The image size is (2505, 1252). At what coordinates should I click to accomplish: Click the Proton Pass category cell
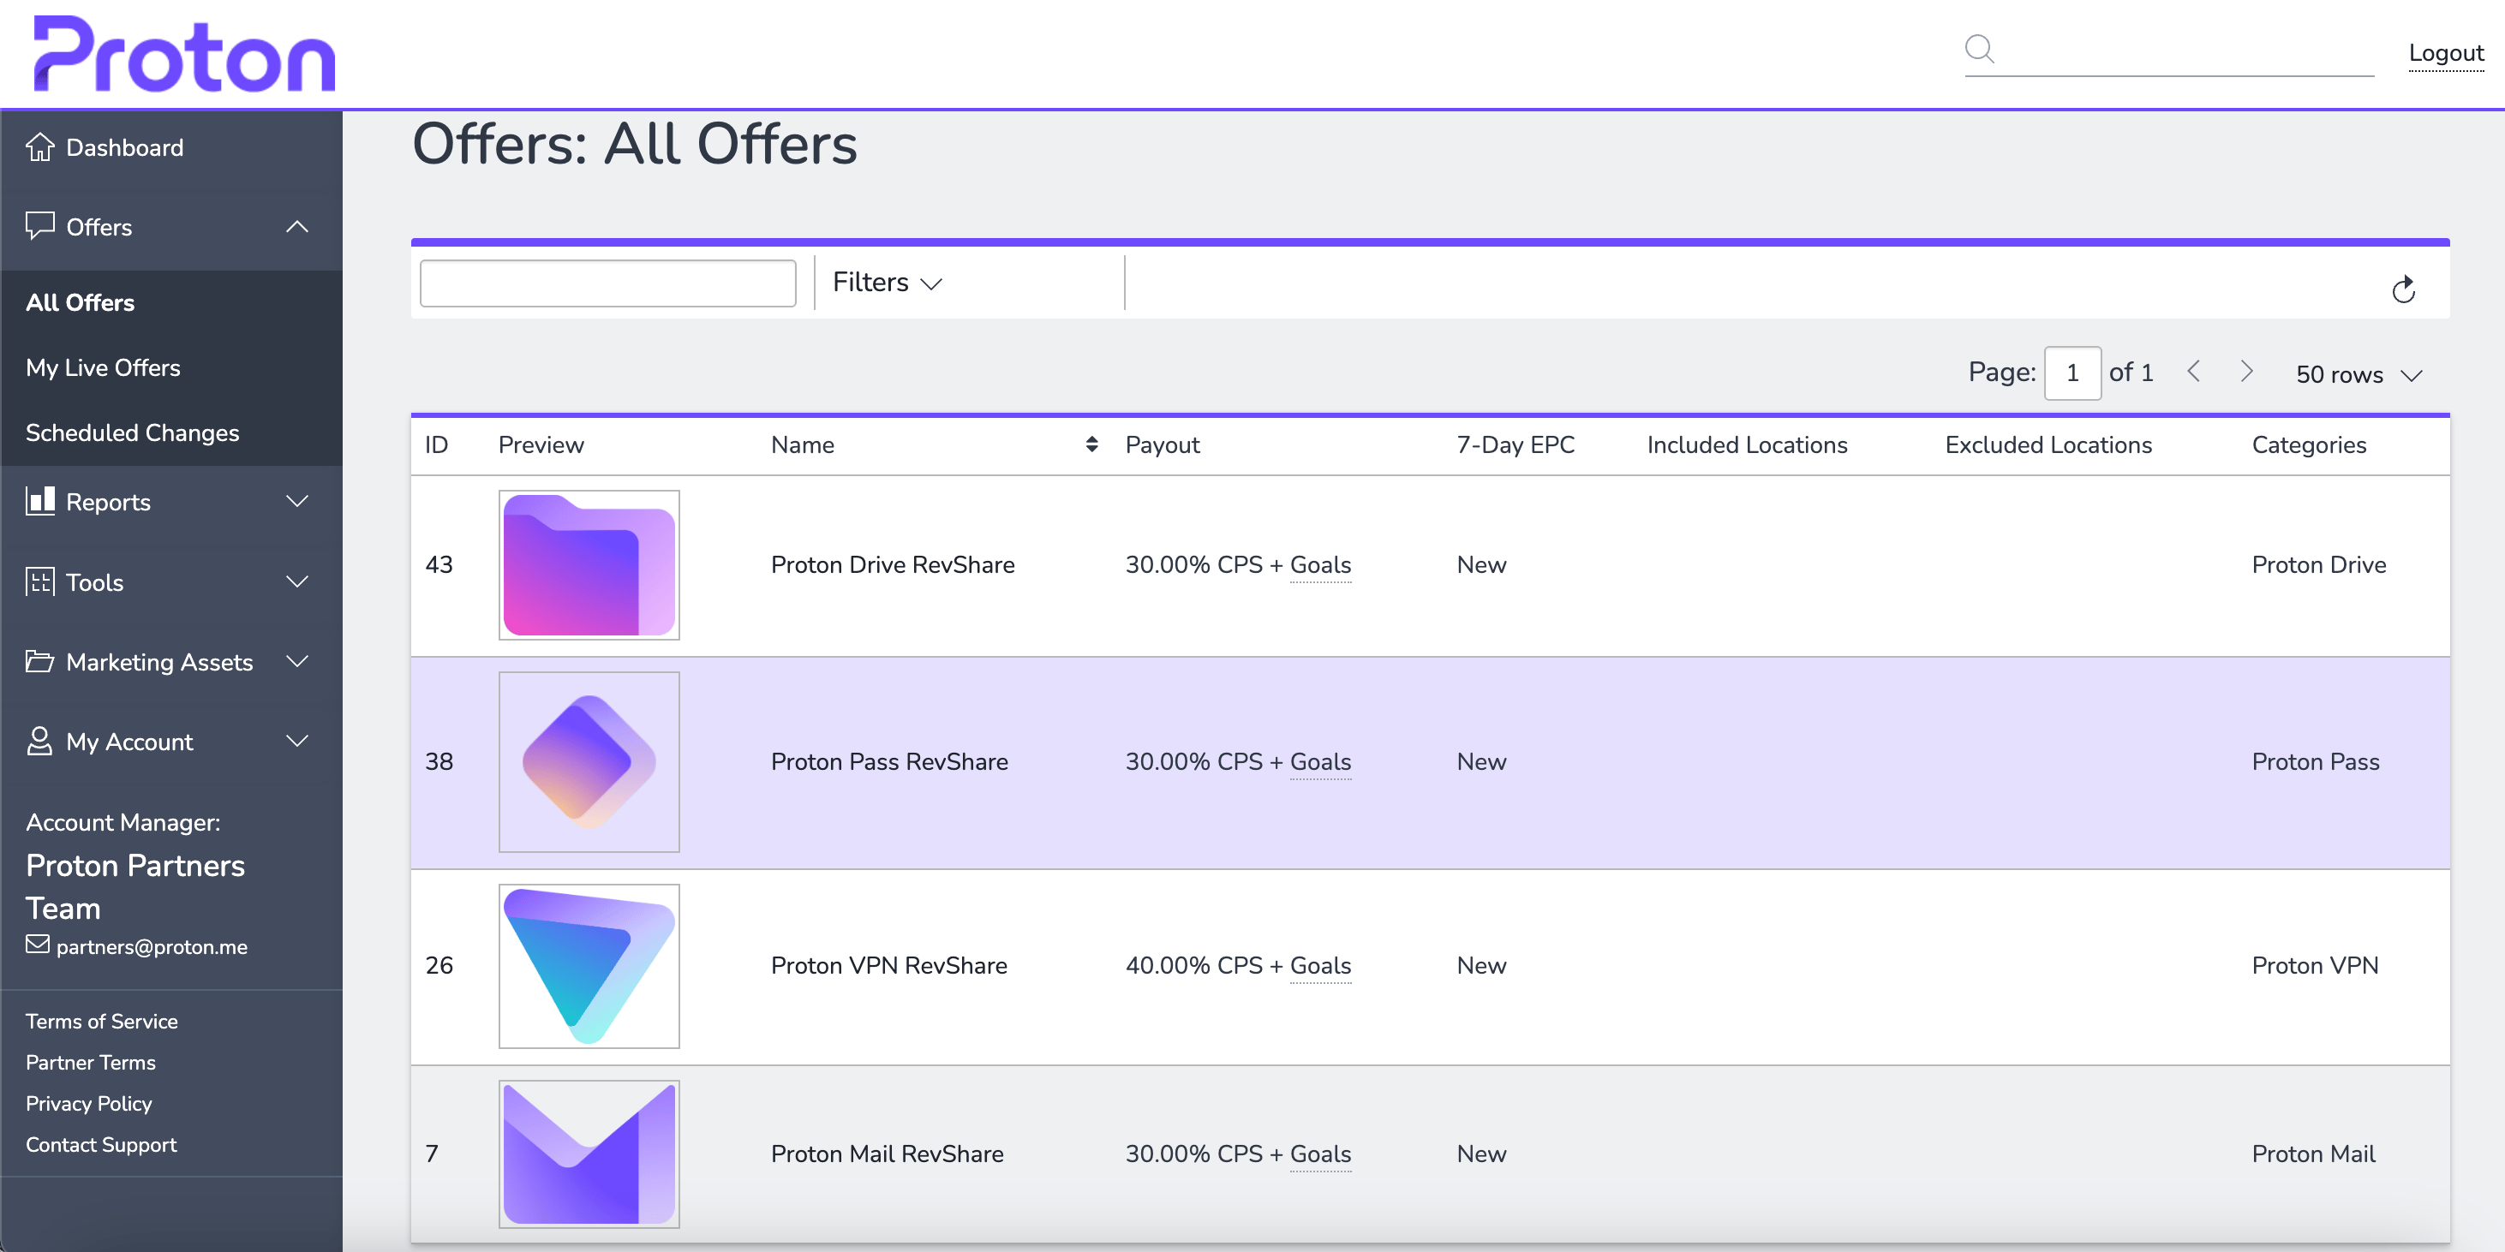point(2316,762)
